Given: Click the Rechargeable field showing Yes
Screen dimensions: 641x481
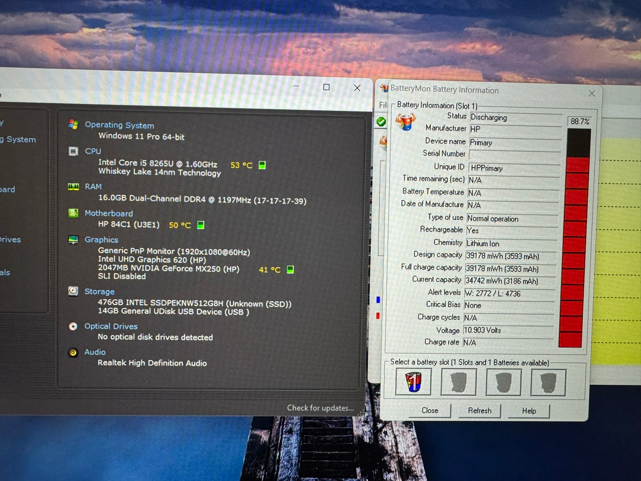Looking at the screenshot, I should pyautogui.click(x=512, y=230).
